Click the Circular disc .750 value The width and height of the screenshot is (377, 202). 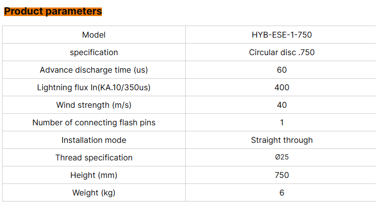point(282,53)
